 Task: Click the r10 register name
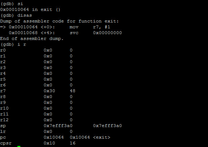4,108
